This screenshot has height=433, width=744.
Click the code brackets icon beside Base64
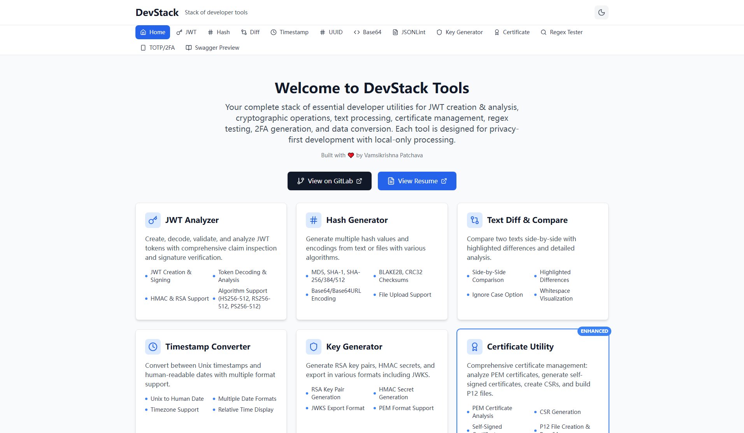click(x=357, y=32)
